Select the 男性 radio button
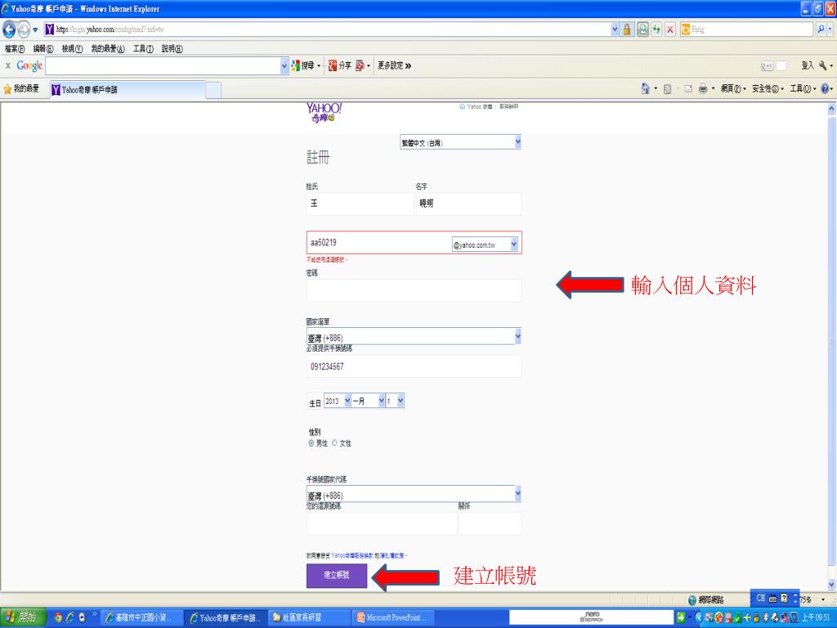Viewport: 837px width, 628px height. 311,443
